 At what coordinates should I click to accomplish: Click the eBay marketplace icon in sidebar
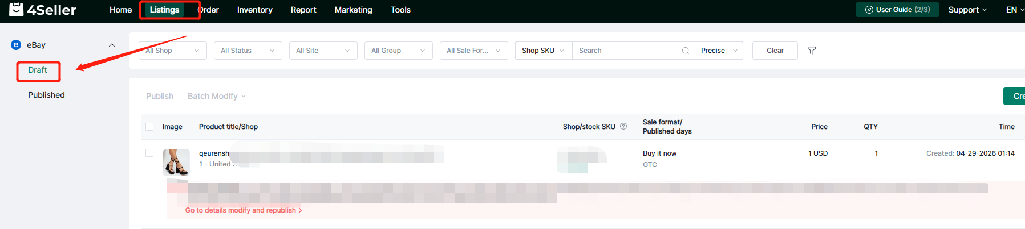16,45
